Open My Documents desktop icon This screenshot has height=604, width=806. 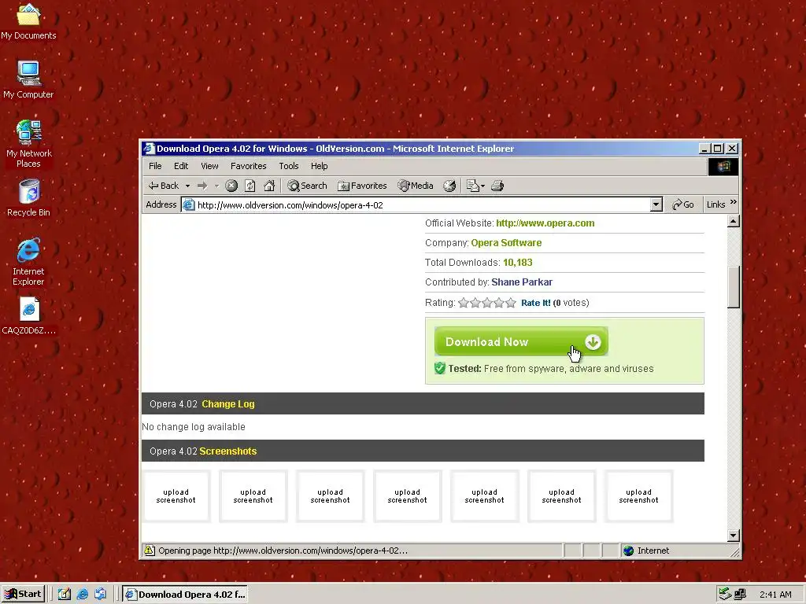coord(28,21)
